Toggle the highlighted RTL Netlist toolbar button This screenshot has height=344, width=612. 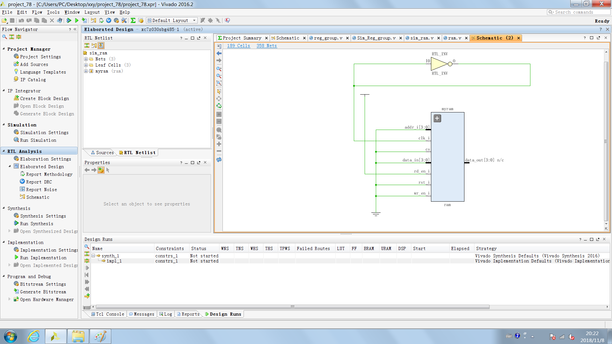(x=101, y=46)
